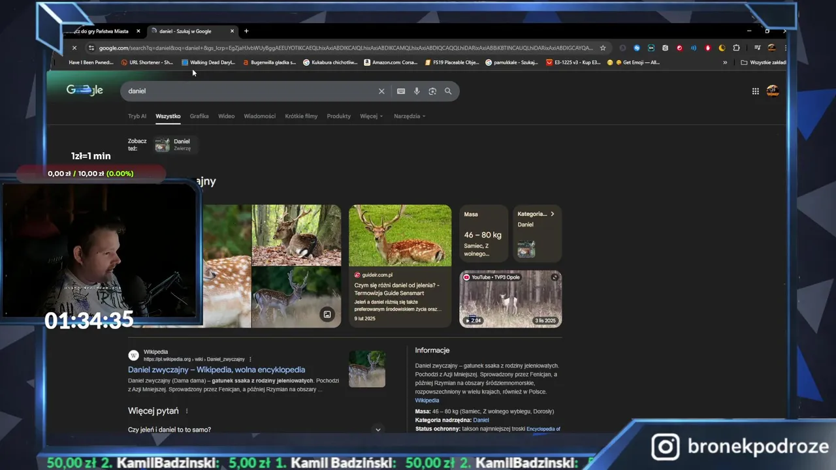Open options dots next to Wikipedia result URL

(x=250, y=359)
